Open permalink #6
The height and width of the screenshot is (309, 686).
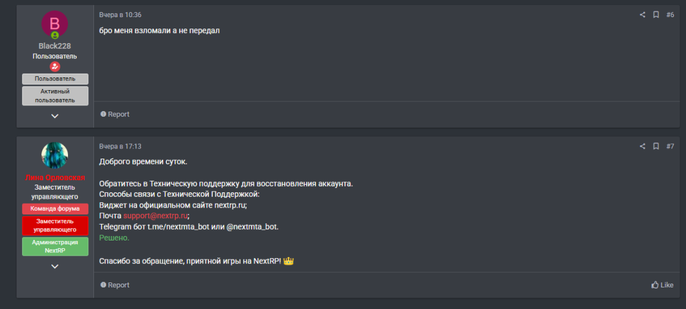(x=670, y=15)
